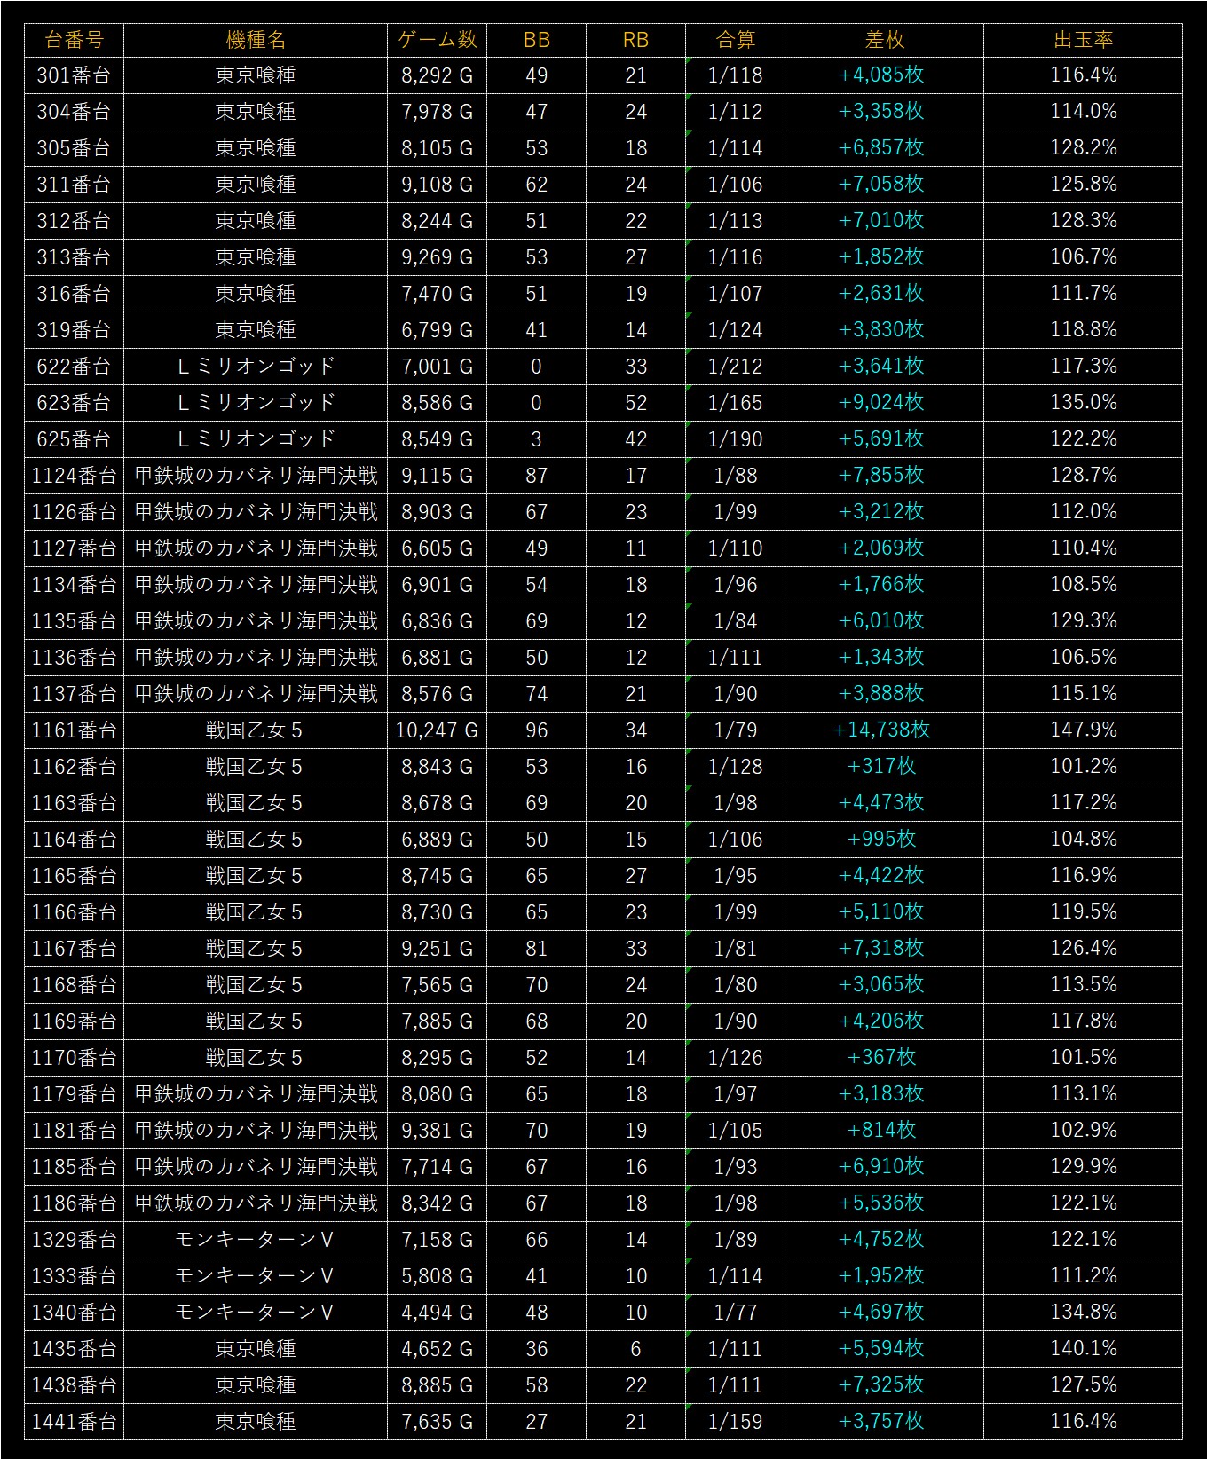The image size is (1207, 1459).
Task: Select the 1162番台 machine number cell
Action: 74,767
